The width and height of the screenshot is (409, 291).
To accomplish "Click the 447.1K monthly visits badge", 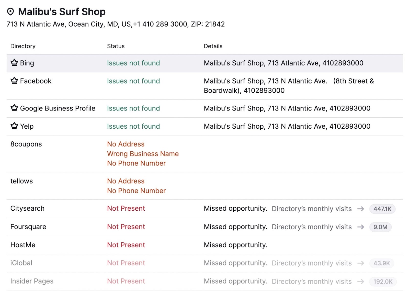I will (x=382, y=209).
